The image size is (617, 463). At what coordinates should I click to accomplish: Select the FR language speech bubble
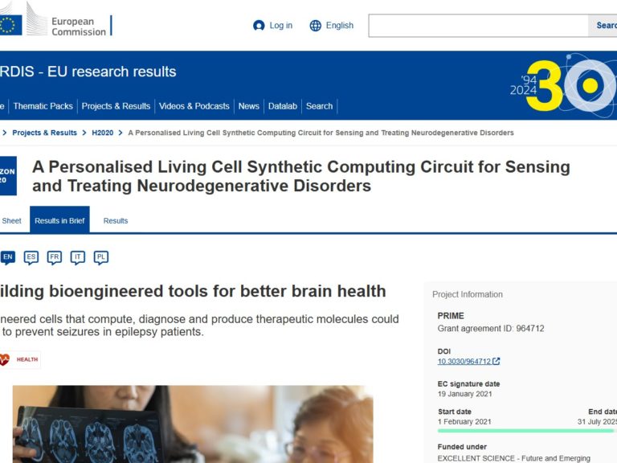(55, 257)
